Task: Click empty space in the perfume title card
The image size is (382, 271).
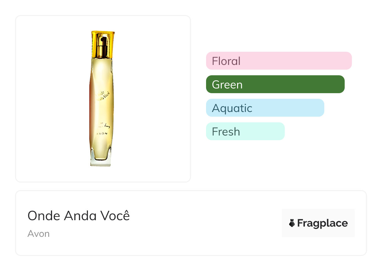Action: point(204,223)
